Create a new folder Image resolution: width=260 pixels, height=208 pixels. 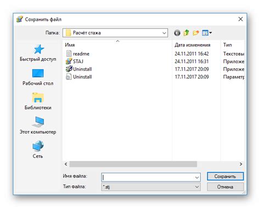(x=196, y=33)
